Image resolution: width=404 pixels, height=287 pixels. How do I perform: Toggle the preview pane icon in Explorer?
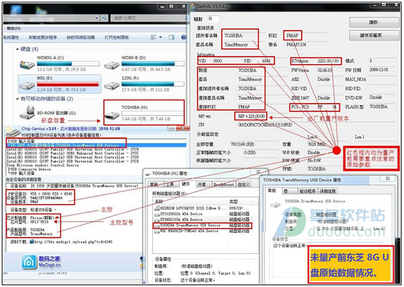172,38
